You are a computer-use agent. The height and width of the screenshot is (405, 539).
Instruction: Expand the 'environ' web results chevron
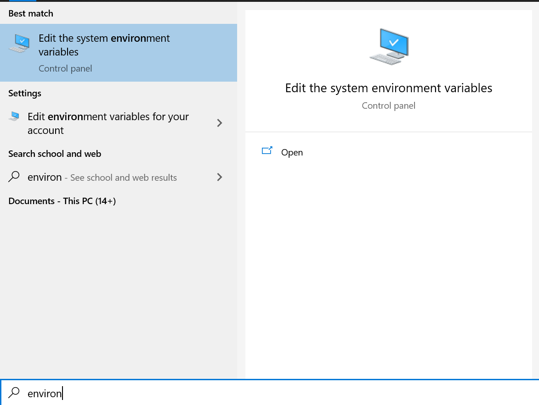220,177
